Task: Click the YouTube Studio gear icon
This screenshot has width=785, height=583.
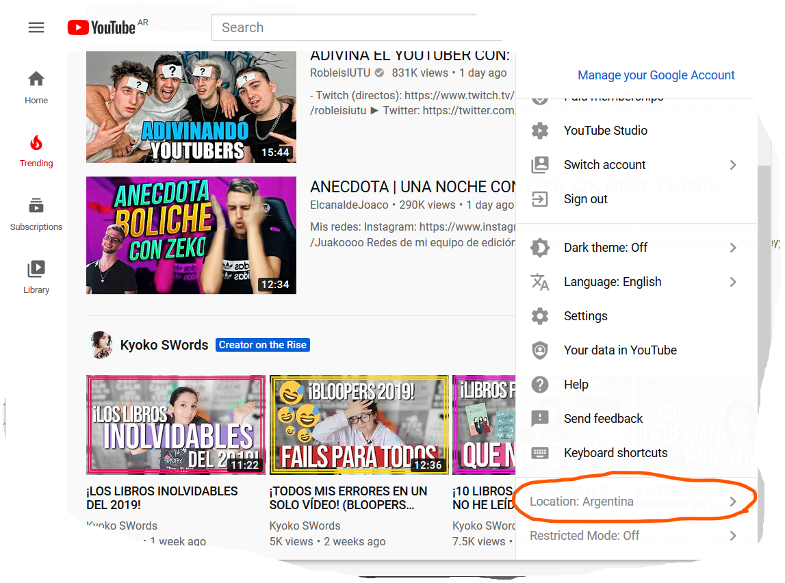Action: (540, 131)
